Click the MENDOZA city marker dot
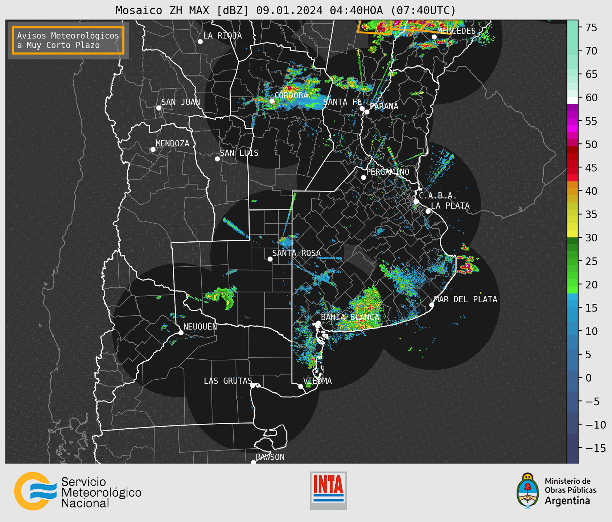612x522 pixels. tap(153, 150)
